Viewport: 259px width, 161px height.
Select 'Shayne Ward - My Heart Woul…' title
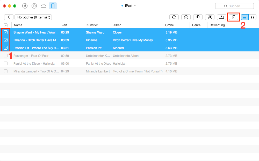36,32
